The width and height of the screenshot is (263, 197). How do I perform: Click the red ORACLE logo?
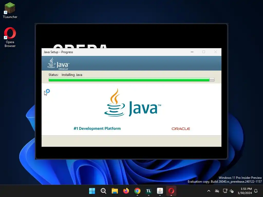[x=181, y=129]
